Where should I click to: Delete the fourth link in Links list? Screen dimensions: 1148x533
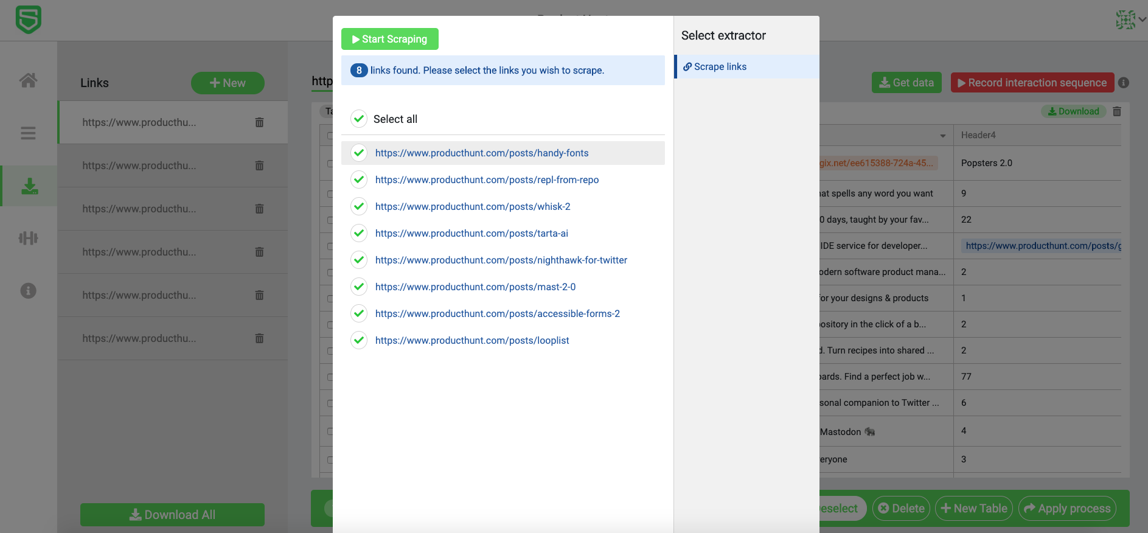point(259,252)
